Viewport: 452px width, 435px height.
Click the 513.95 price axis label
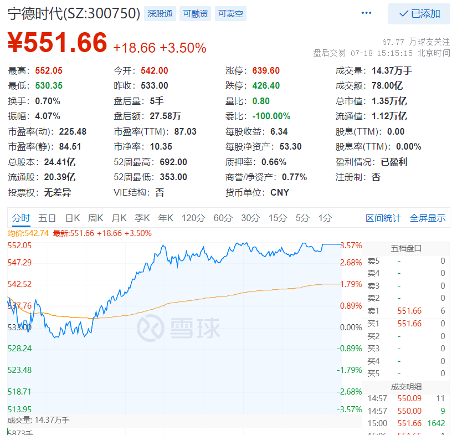pyautogui.click(x=19, y=410)
